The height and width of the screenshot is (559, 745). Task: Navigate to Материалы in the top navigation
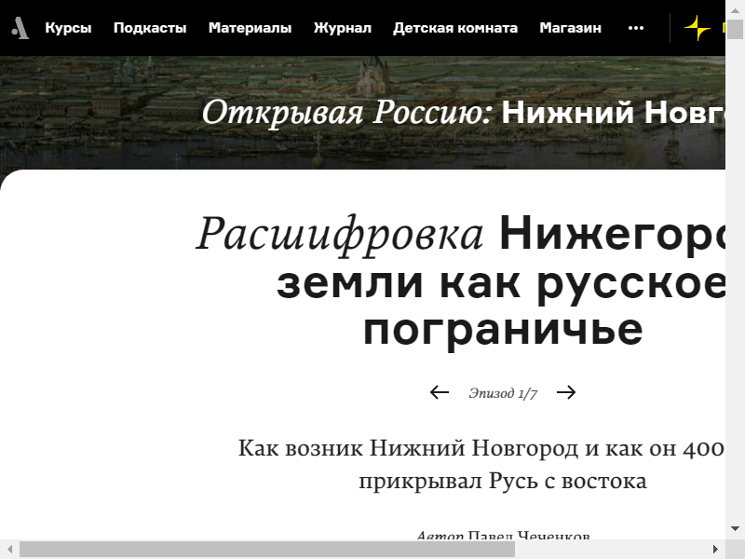(250, 28)
